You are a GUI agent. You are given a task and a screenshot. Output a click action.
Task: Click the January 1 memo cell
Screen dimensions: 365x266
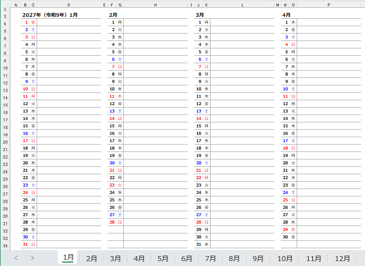click(69, 22)
